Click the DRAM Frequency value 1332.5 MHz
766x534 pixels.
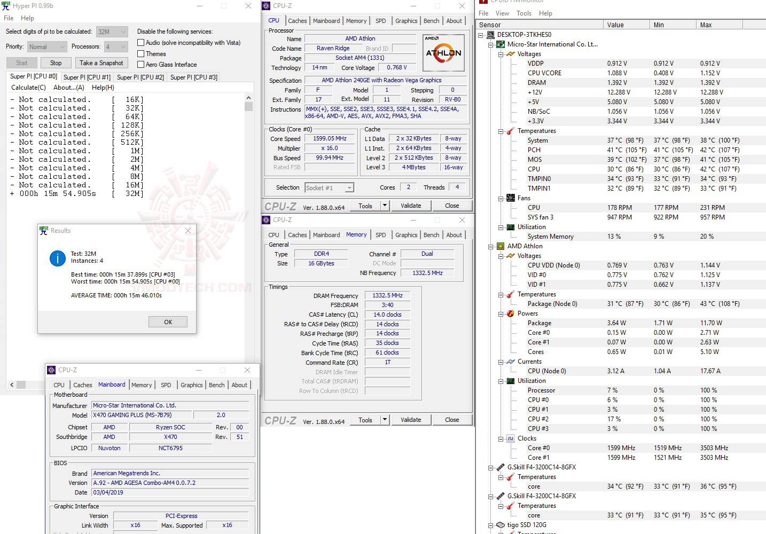pos(388,296)
